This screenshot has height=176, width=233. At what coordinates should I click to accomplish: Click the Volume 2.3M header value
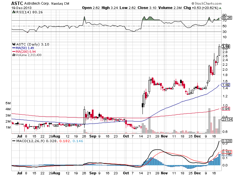[x=170, y=8]
